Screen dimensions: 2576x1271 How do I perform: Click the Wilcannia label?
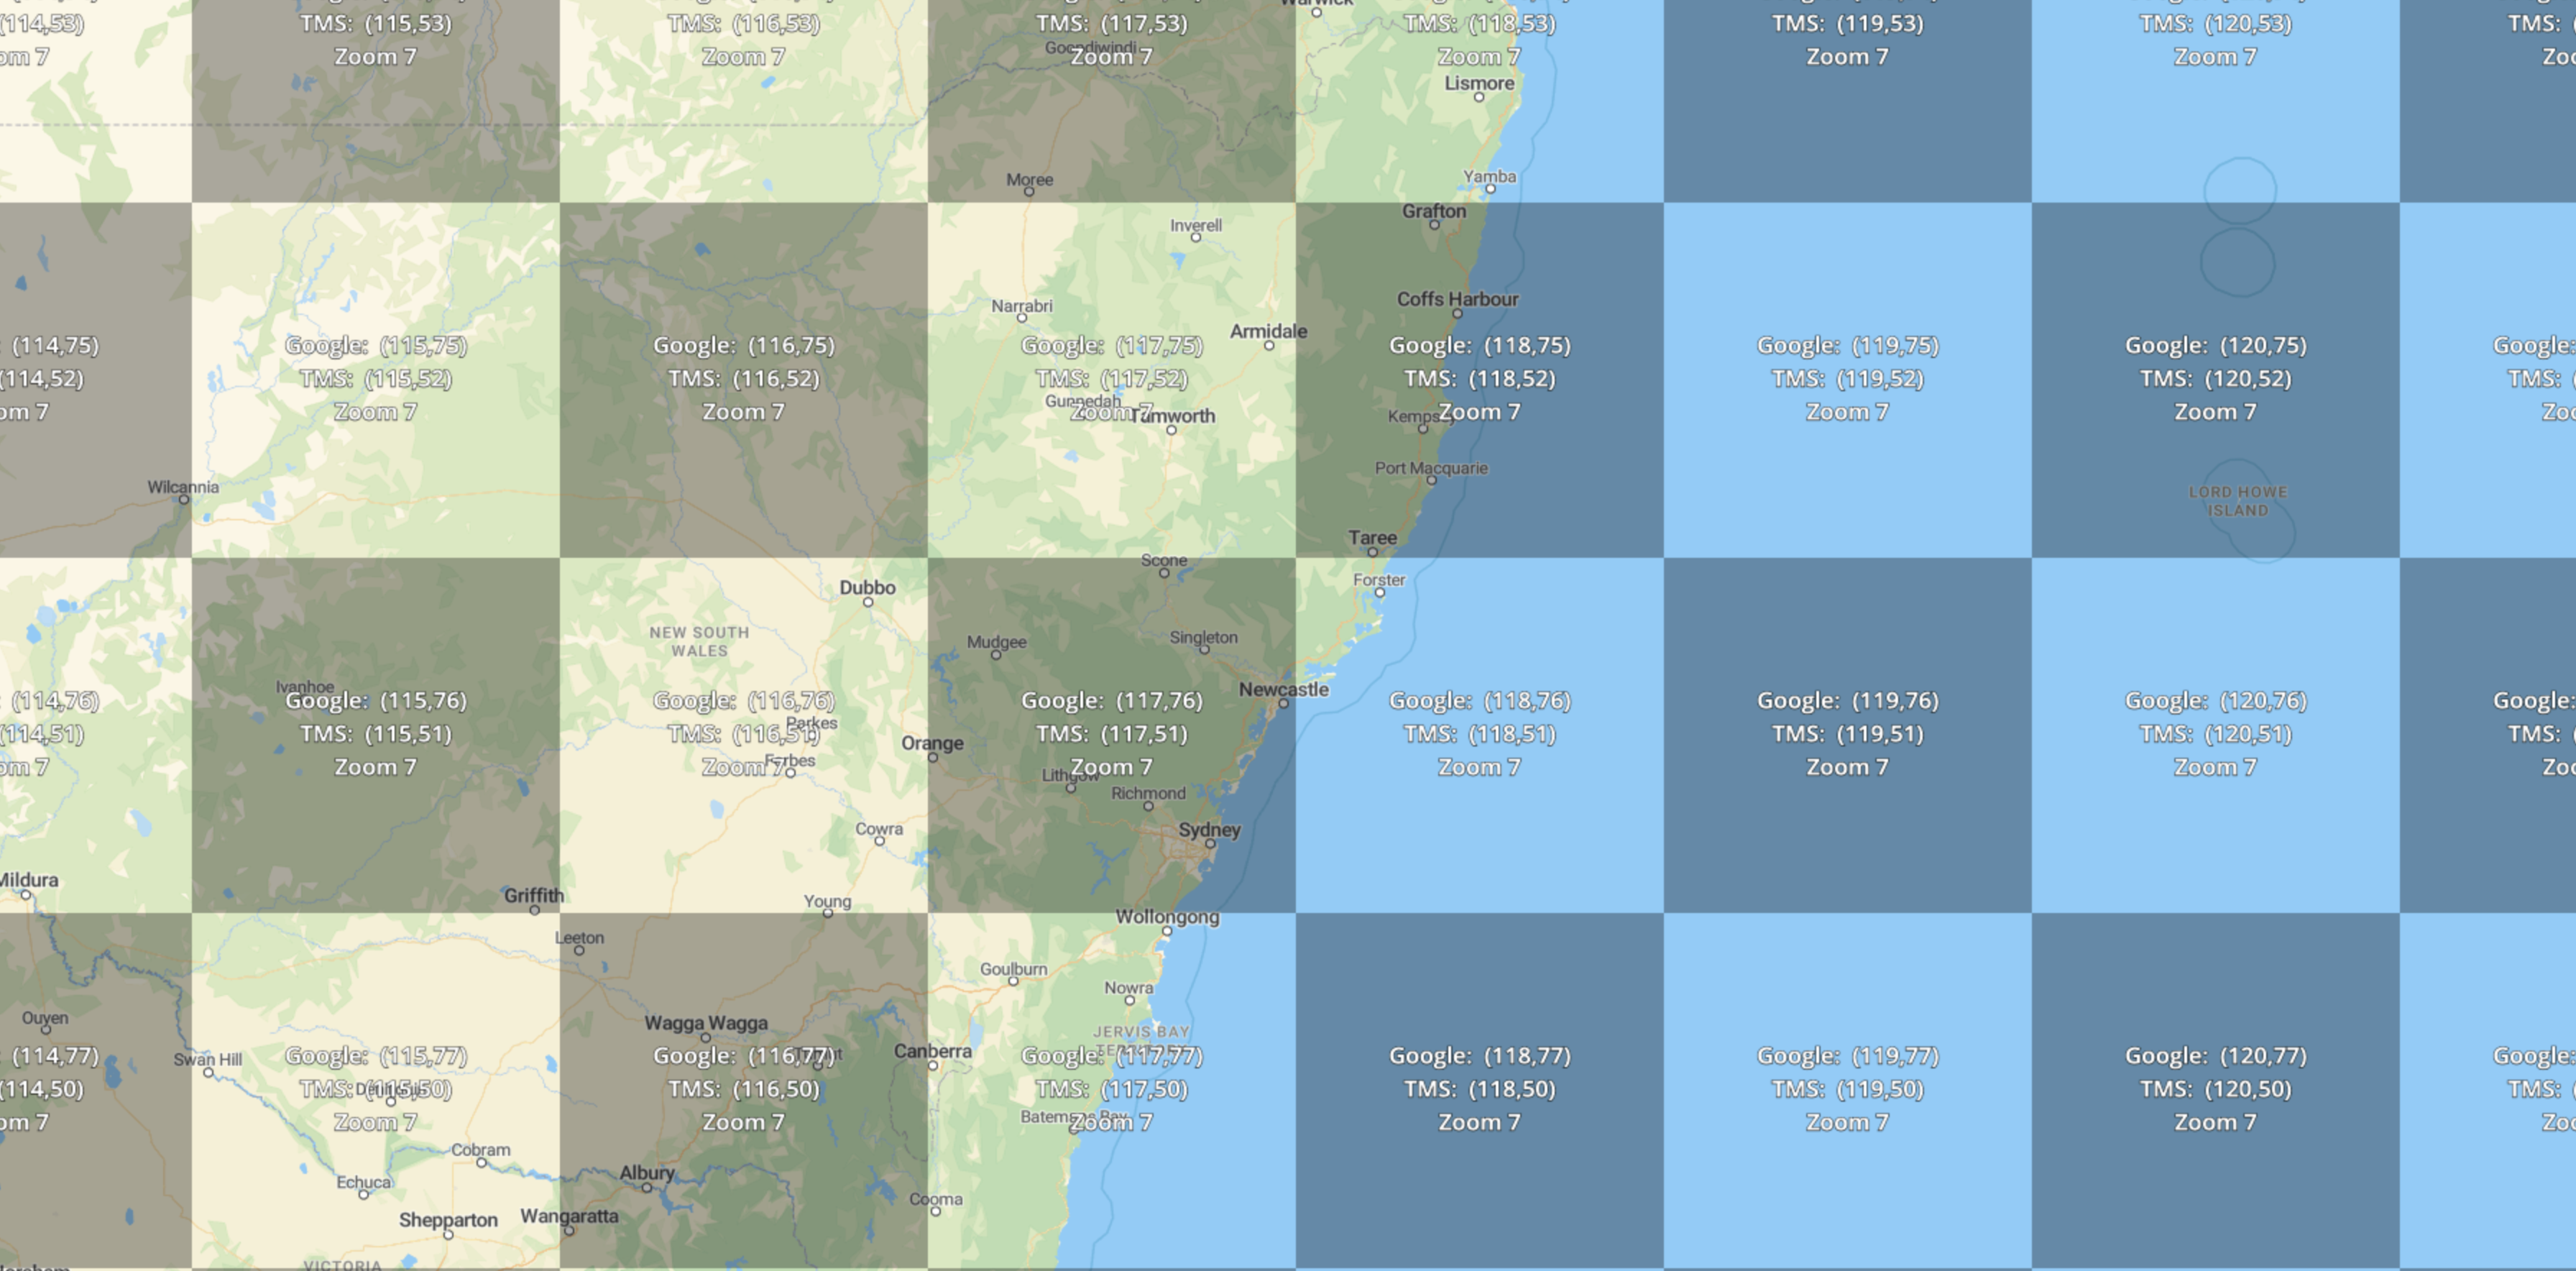click(x=183, y=487)
